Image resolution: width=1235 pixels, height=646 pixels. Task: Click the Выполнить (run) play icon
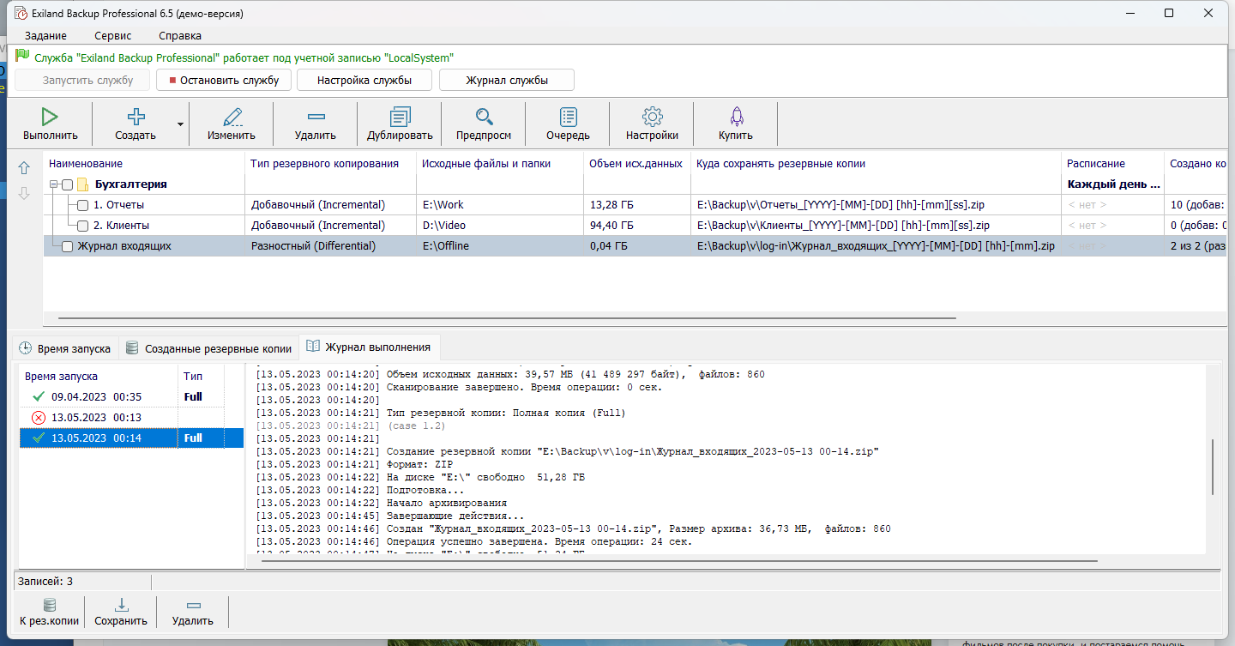point(50,117)
